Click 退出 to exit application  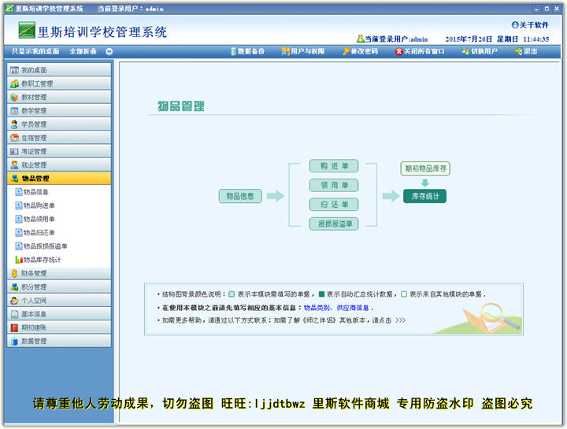pos(526,51)
